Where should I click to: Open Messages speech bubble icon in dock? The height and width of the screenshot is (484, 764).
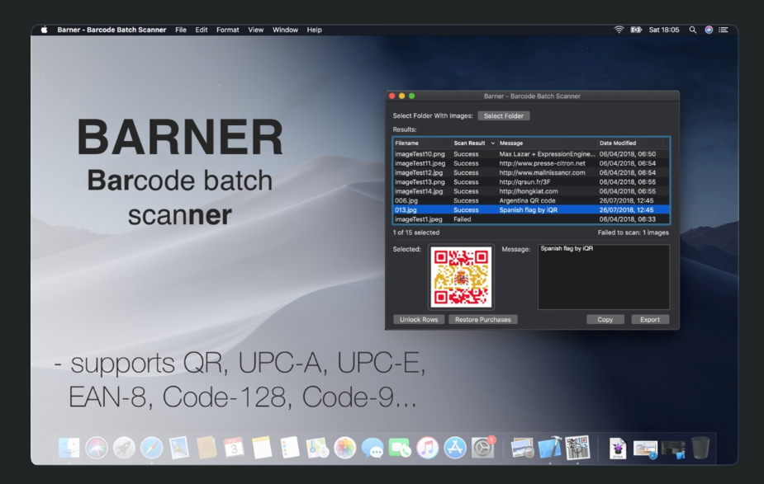(x=373, y=448)
